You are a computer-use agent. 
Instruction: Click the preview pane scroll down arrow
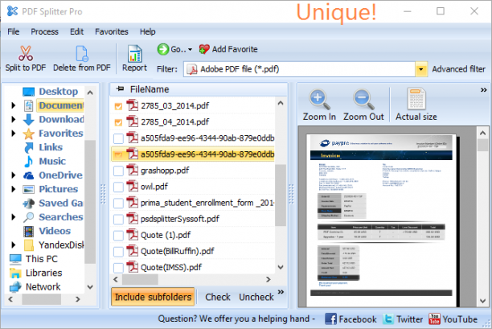point(483,301)
